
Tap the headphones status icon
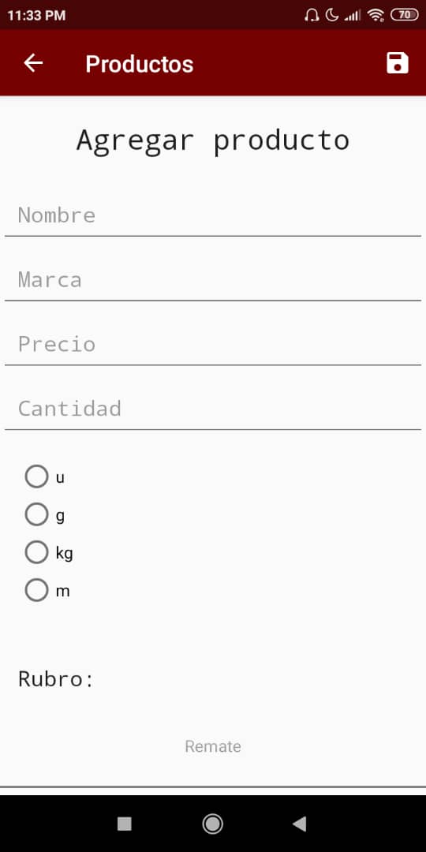[312, 15]
